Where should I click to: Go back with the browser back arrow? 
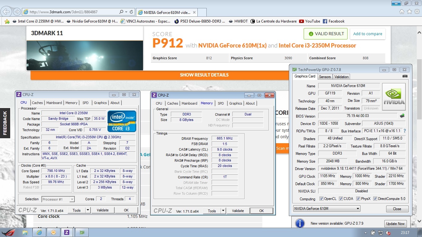6,12
